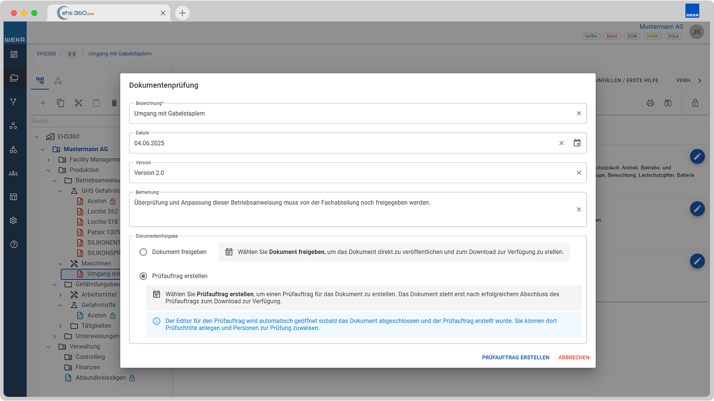
Task: Select Controlling folder in the tree
Action: 90,357
